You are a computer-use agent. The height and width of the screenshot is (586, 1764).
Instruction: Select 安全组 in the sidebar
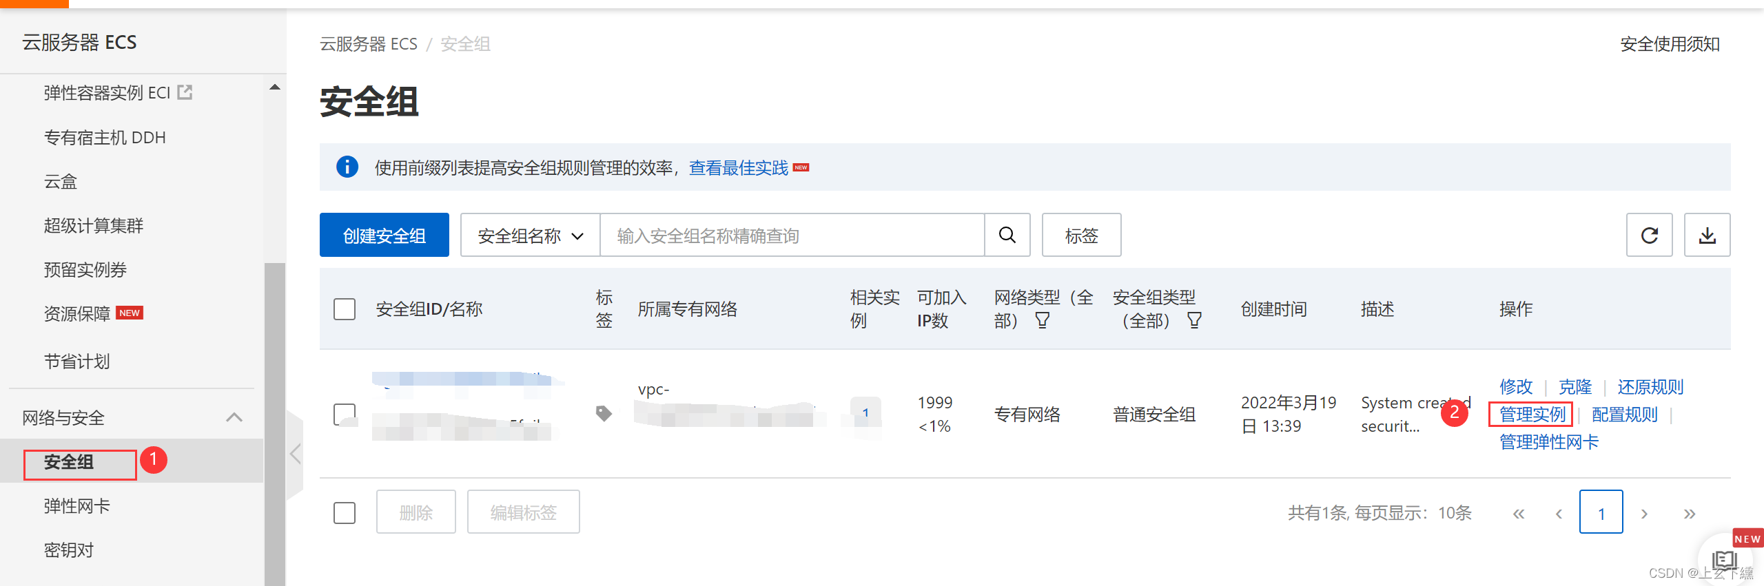coord(69,462)
